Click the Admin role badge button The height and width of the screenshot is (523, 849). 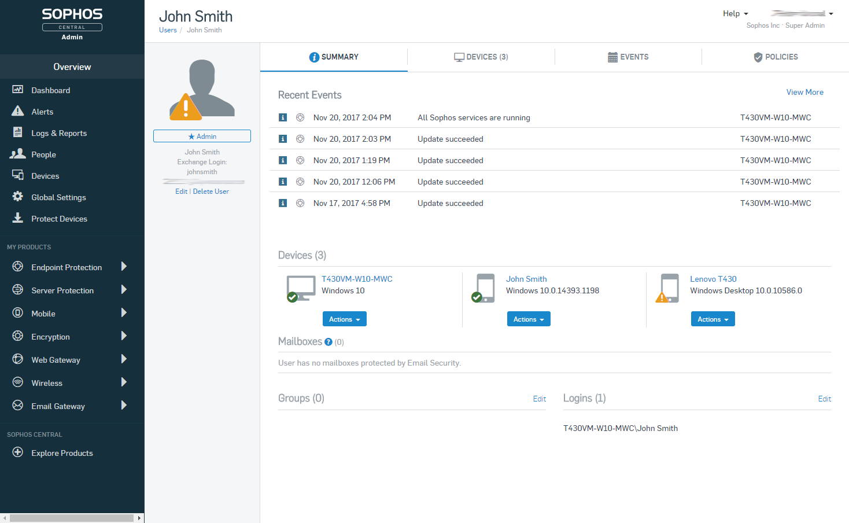pos(202,136)
